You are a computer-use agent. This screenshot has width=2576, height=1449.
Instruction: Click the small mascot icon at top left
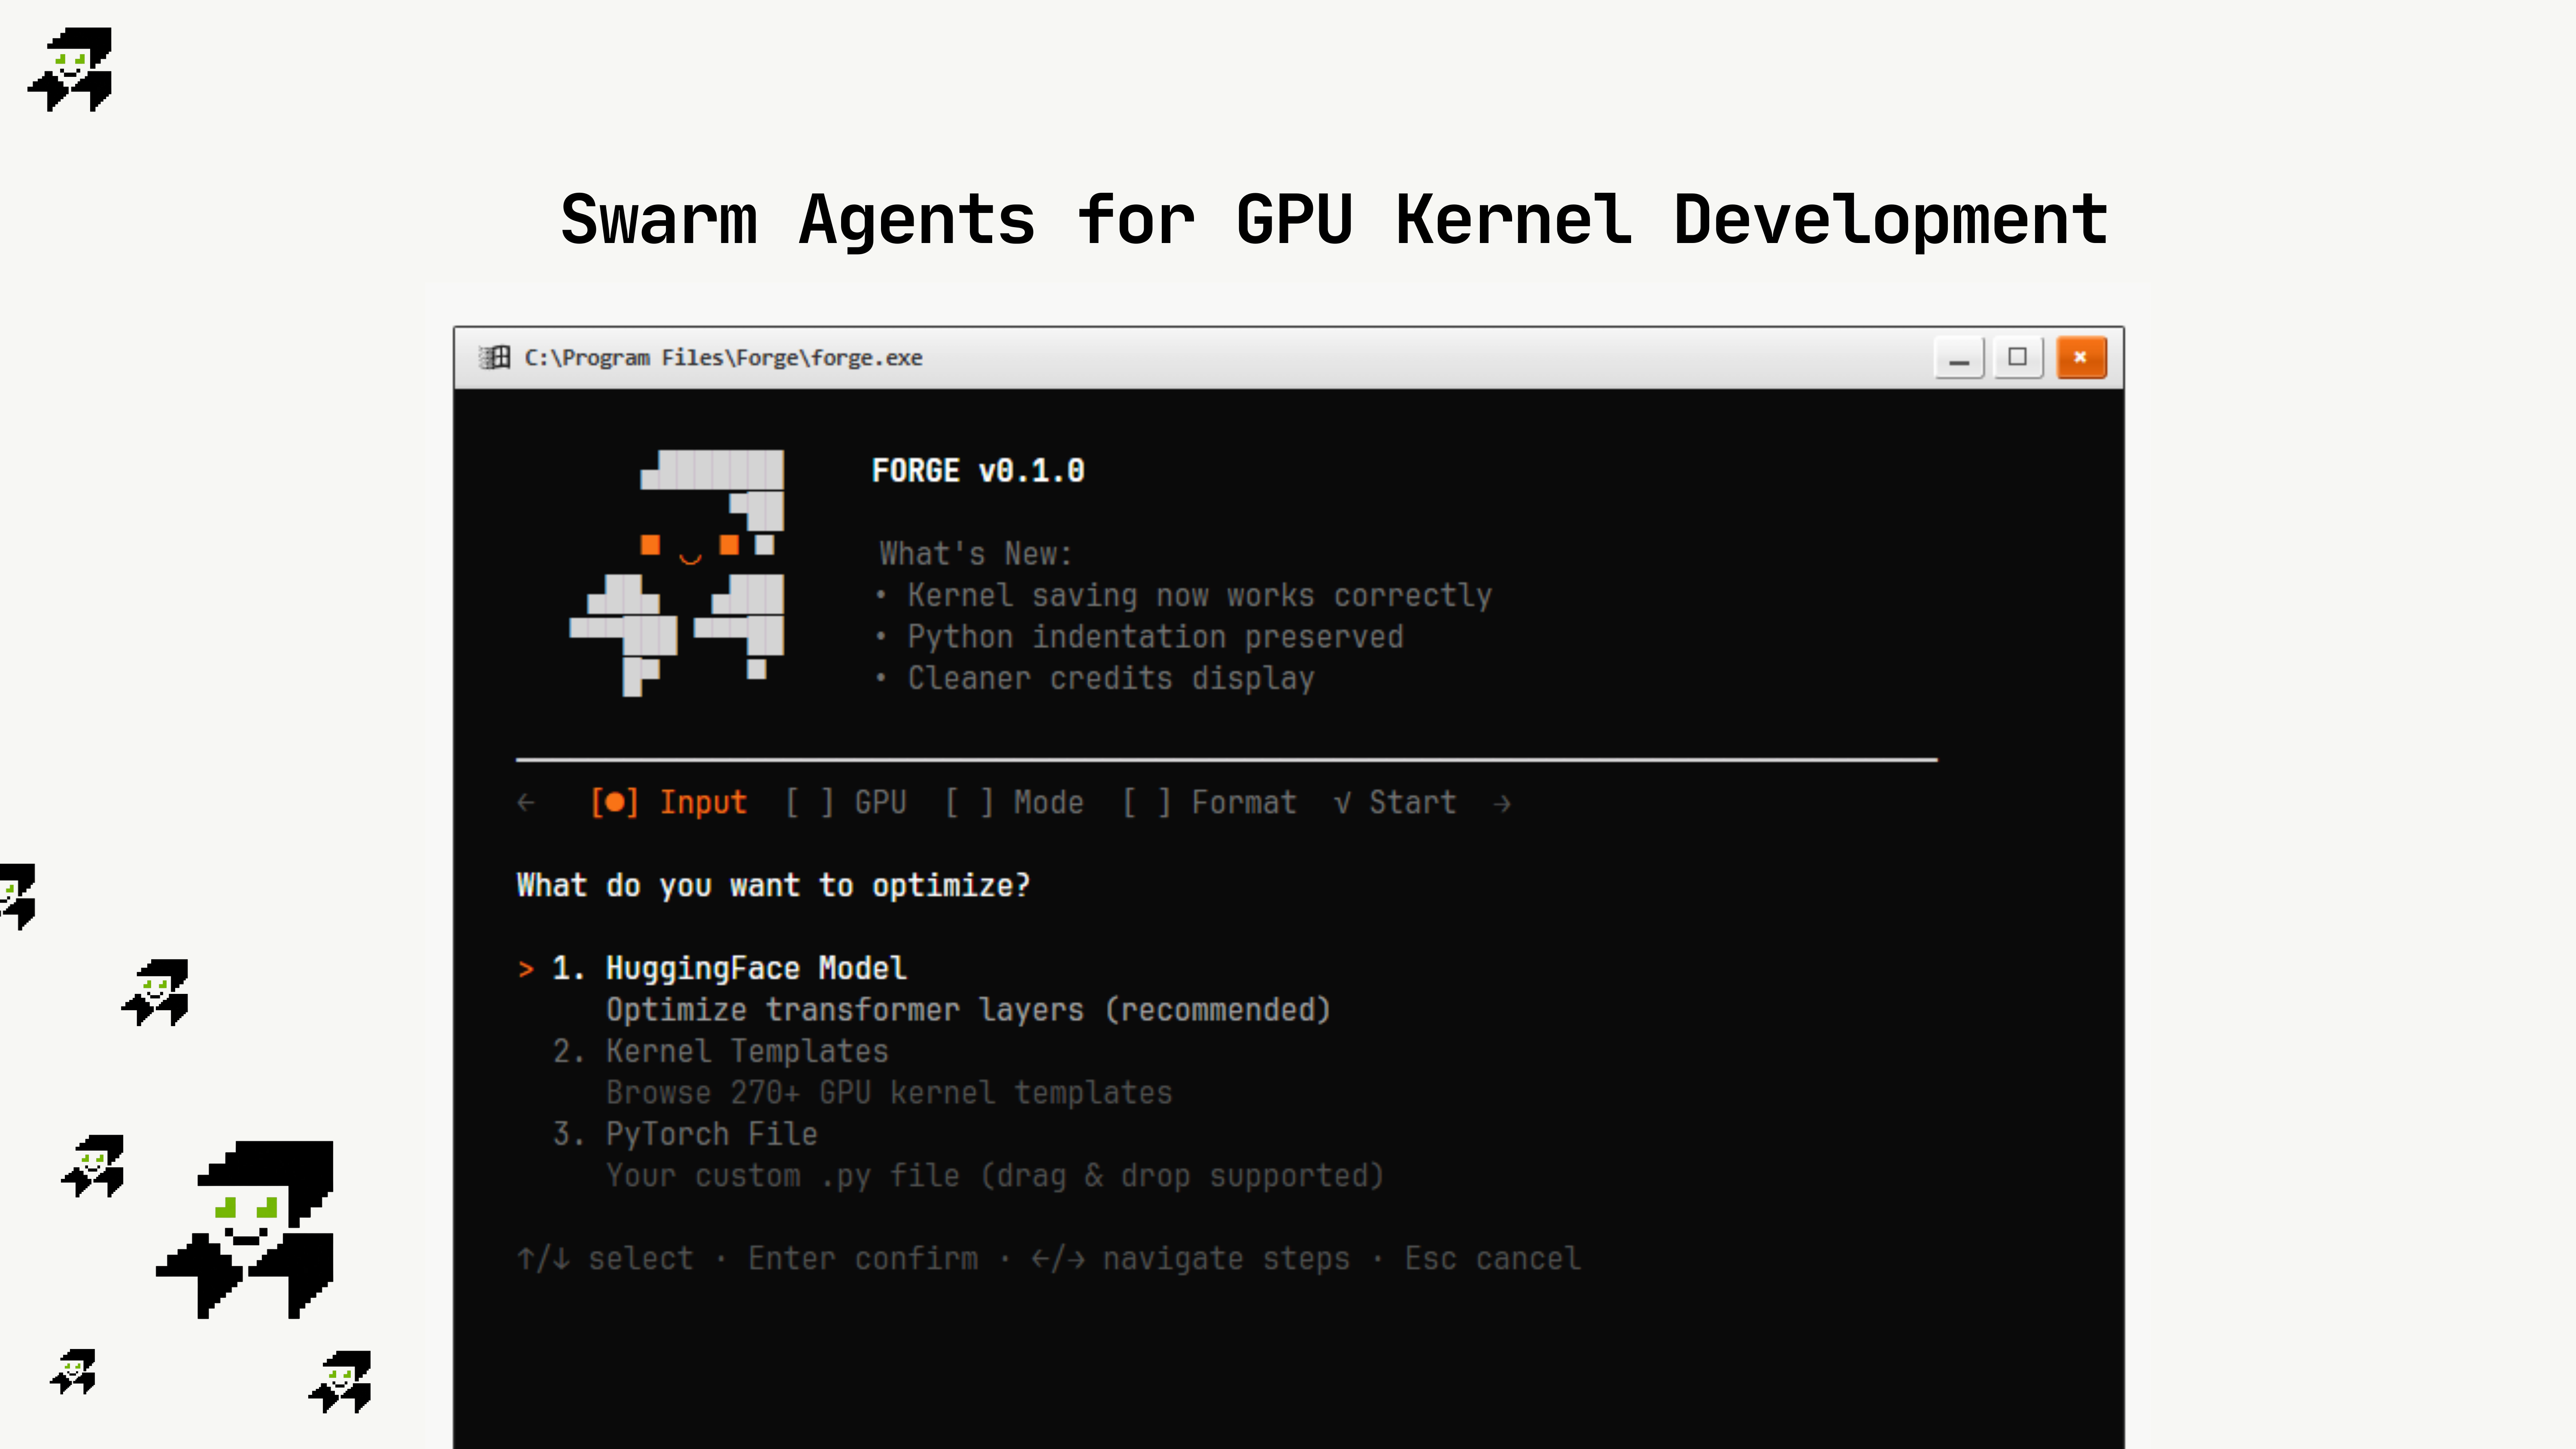(x=70, y=70)
